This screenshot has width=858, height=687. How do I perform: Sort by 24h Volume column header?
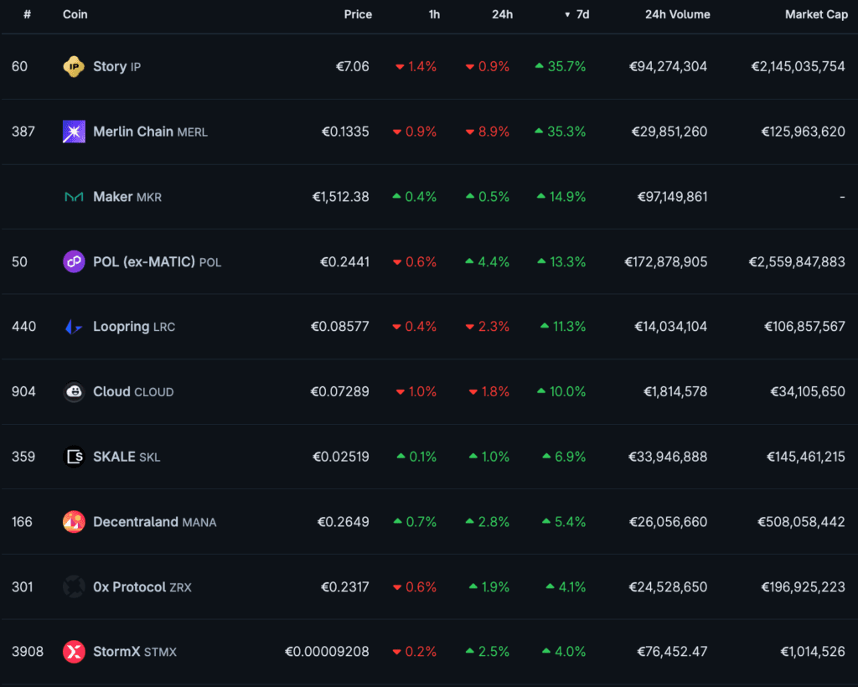coord(677,15)
